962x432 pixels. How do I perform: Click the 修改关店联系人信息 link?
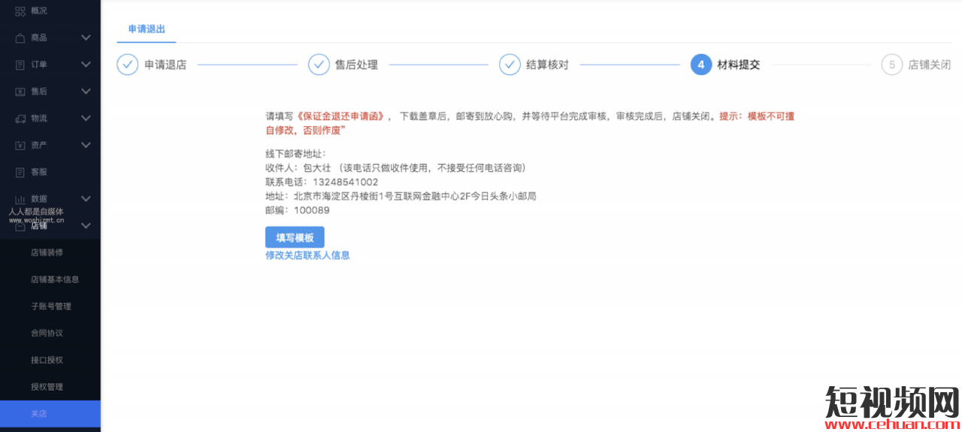point(307,255)
